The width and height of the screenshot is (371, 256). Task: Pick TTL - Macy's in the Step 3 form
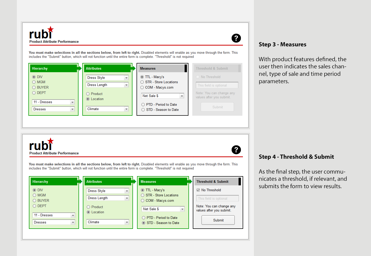coord(142,77)
